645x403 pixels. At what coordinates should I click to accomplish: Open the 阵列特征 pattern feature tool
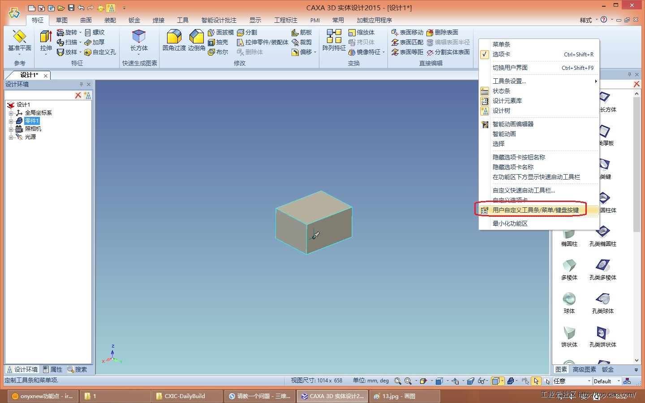(x=334, y=41)
